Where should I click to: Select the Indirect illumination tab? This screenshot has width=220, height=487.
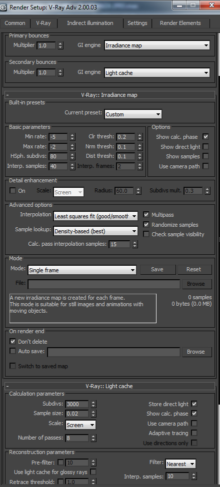click(90, 23)
